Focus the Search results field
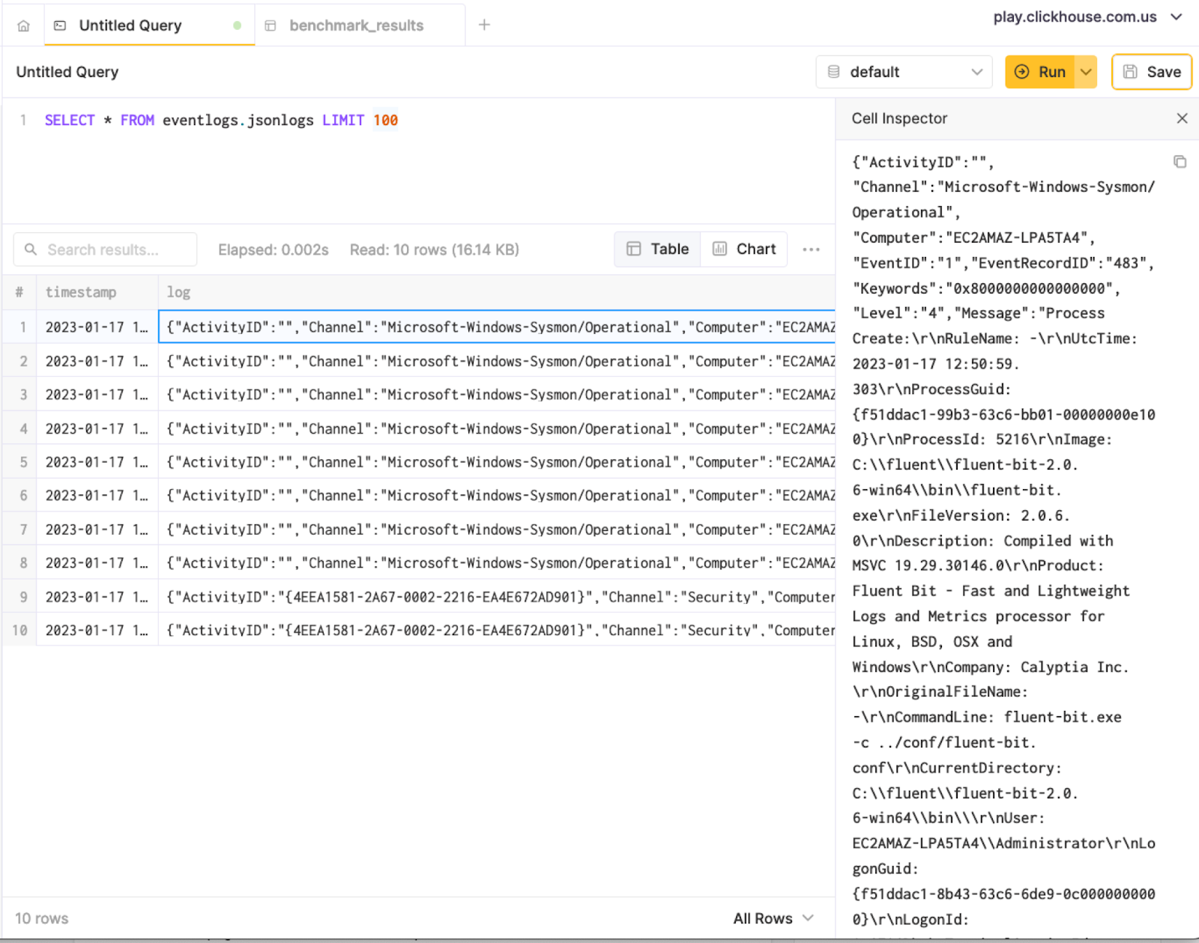 [x=112, y=249]
